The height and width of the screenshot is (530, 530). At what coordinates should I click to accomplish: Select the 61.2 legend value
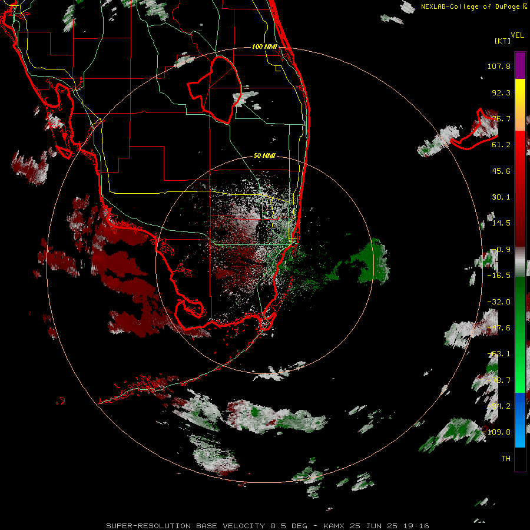coord(501,145)
